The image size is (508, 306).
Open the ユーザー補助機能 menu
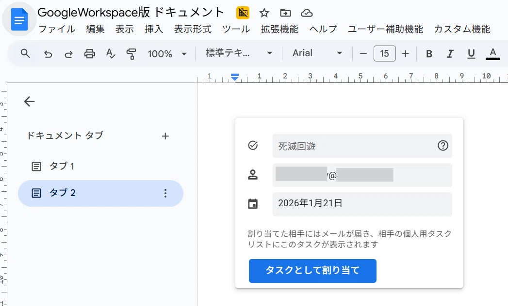385,29
